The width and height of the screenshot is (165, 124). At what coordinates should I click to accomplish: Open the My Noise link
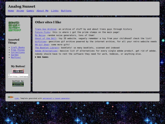pos(40,35)
